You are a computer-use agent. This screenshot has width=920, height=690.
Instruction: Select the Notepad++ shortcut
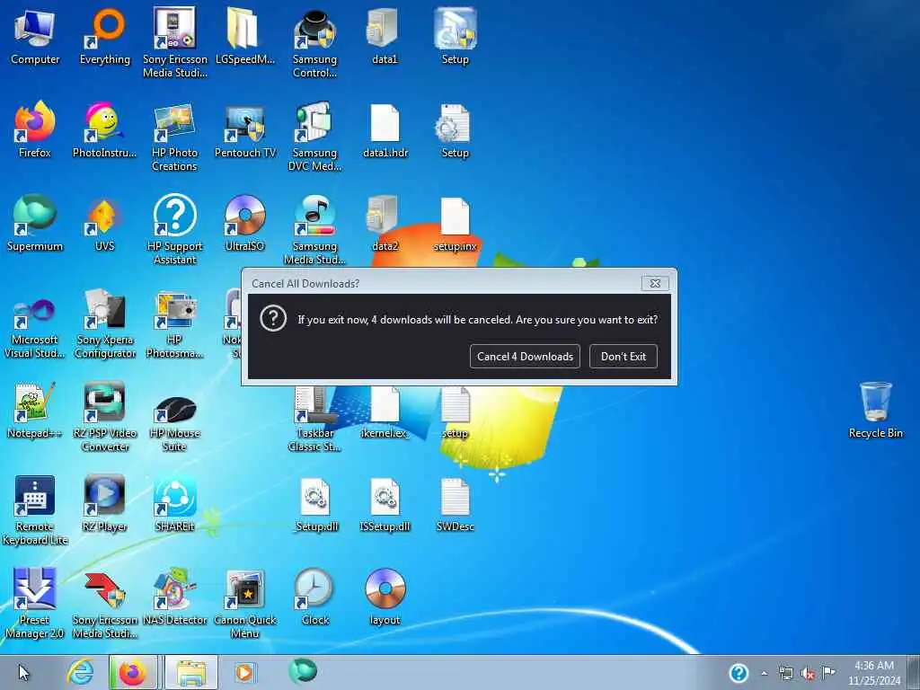click(x=35, y=410)
